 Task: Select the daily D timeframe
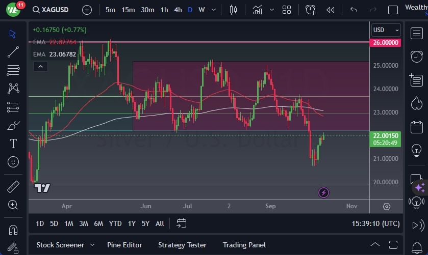point(190,10)
